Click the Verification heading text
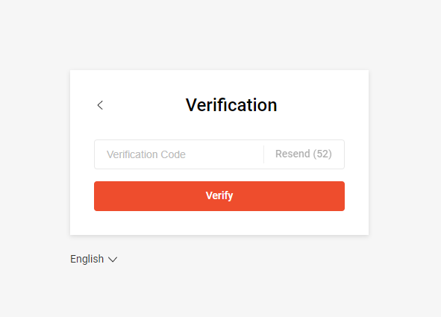 tap(231, 105)
